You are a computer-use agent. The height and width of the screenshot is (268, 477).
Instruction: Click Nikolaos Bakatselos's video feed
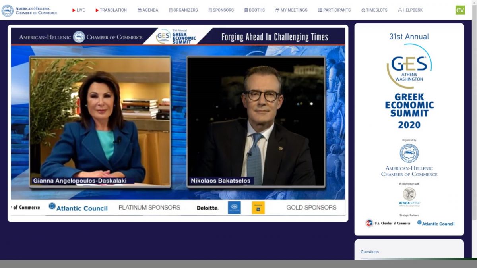tap(256, 121)
